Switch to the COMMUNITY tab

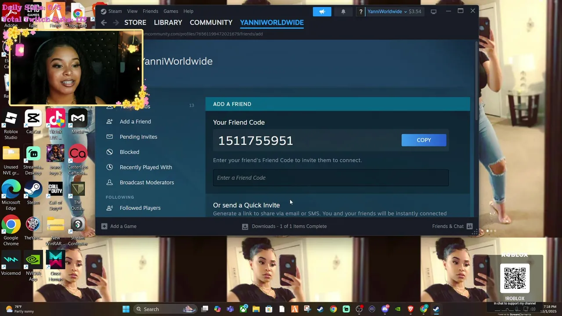pos(211,22)
